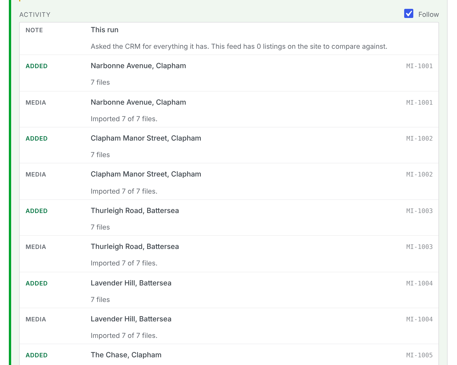Click the "NOTE" row label
Image resolution: width=457 pixels, height=365 pixels.
(x=34, y=30)
